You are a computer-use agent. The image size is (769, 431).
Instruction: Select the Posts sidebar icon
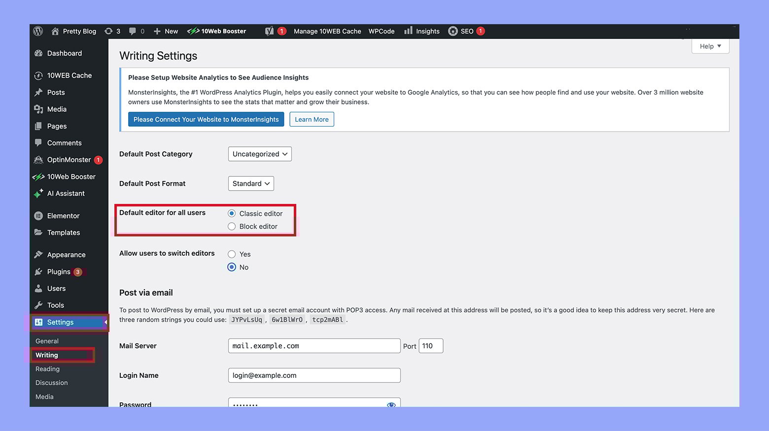38,92
